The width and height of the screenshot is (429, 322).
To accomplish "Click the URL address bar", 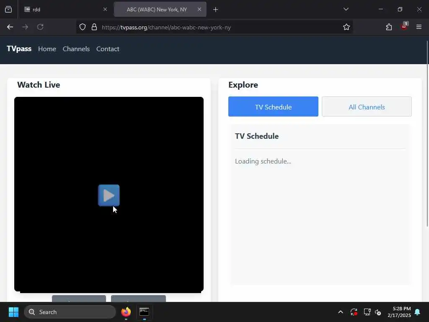I will (214, 27).
